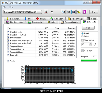Click the I/O column header

coord(42,28)
